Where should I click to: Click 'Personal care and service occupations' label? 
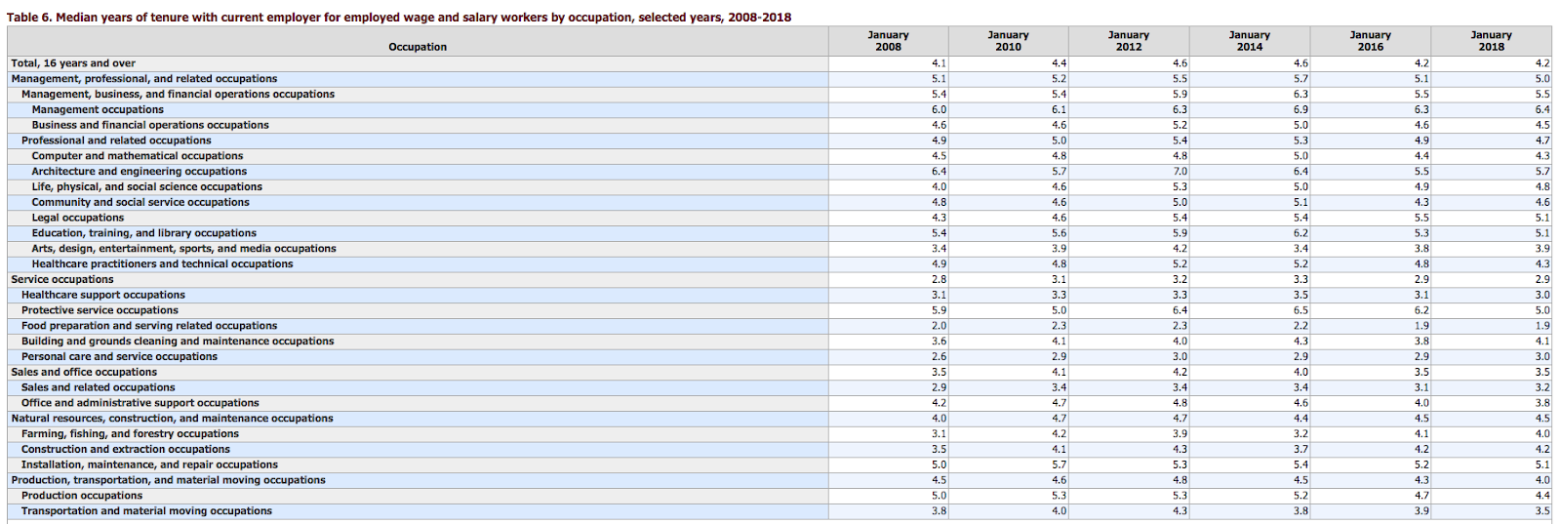tap(119, 357)
